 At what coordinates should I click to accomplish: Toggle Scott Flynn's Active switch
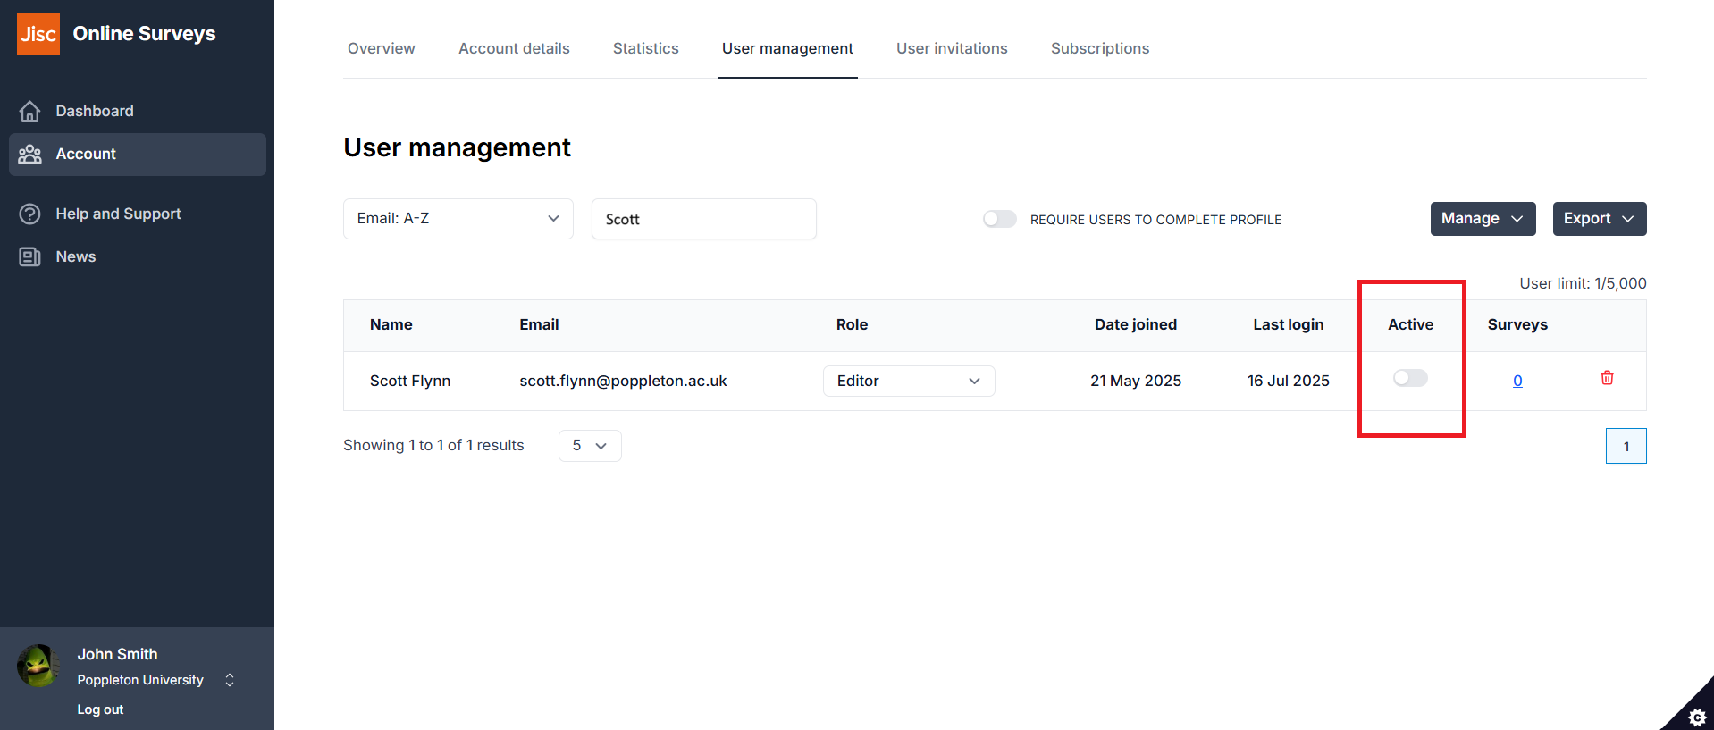click(x=1410, y=378)
